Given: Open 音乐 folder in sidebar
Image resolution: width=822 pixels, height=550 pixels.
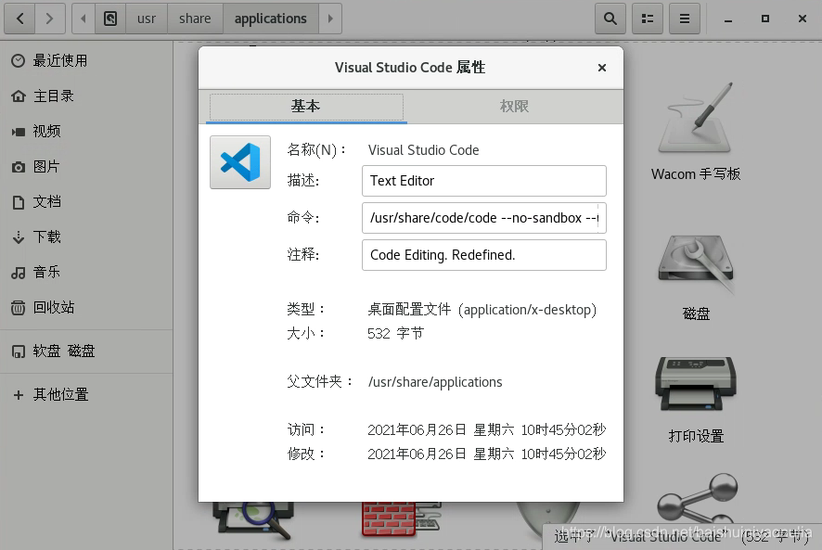Looking at the screenshot, I should coord(86,272).
